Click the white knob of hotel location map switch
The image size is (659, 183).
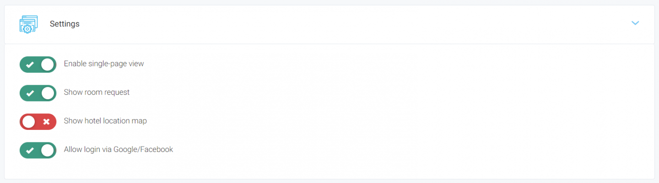pos(29,122)
